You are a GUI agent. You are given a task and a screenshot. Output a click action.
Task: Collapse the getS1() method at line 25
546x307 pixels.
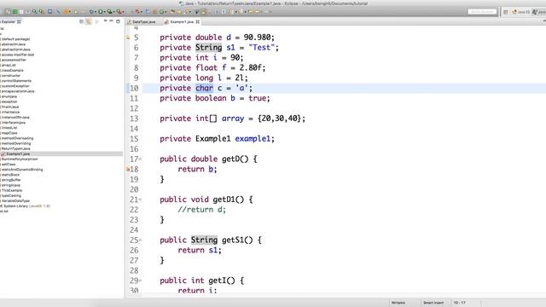140,240
